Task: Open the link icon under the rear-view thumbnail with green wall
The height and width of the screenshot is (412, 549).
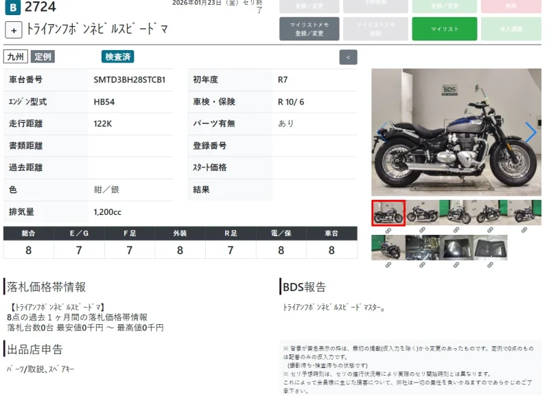Action: coord(388,265)
